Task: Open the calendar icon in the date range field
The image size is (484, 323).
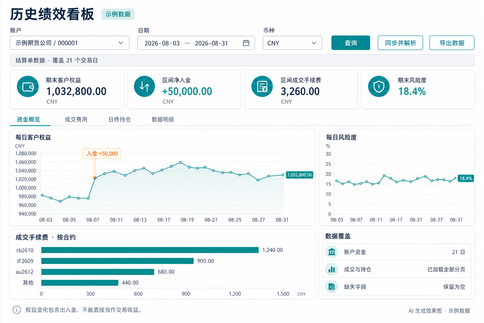Action: click(246, 43)
